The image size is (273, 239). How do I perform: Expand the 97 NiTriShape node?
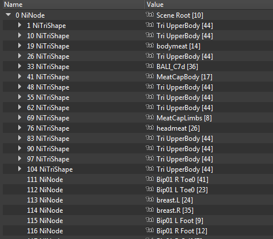(x=19, y=159)
